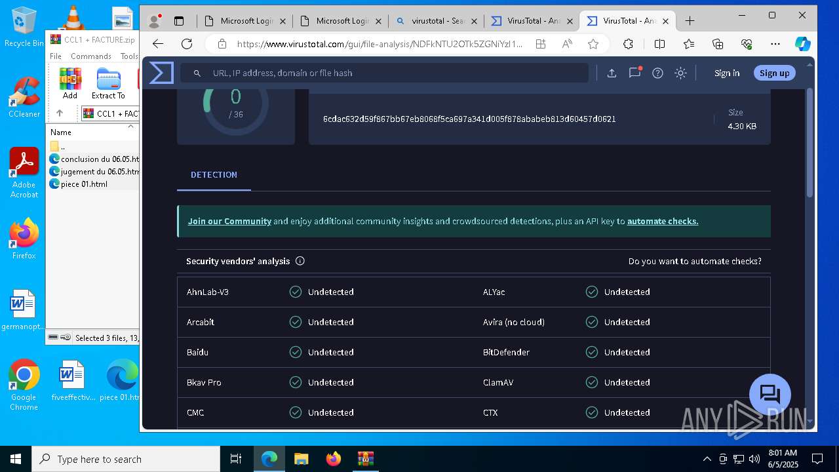Select piece 01.html in WinRAR list
Screen dimensions: 839x472
79,184
